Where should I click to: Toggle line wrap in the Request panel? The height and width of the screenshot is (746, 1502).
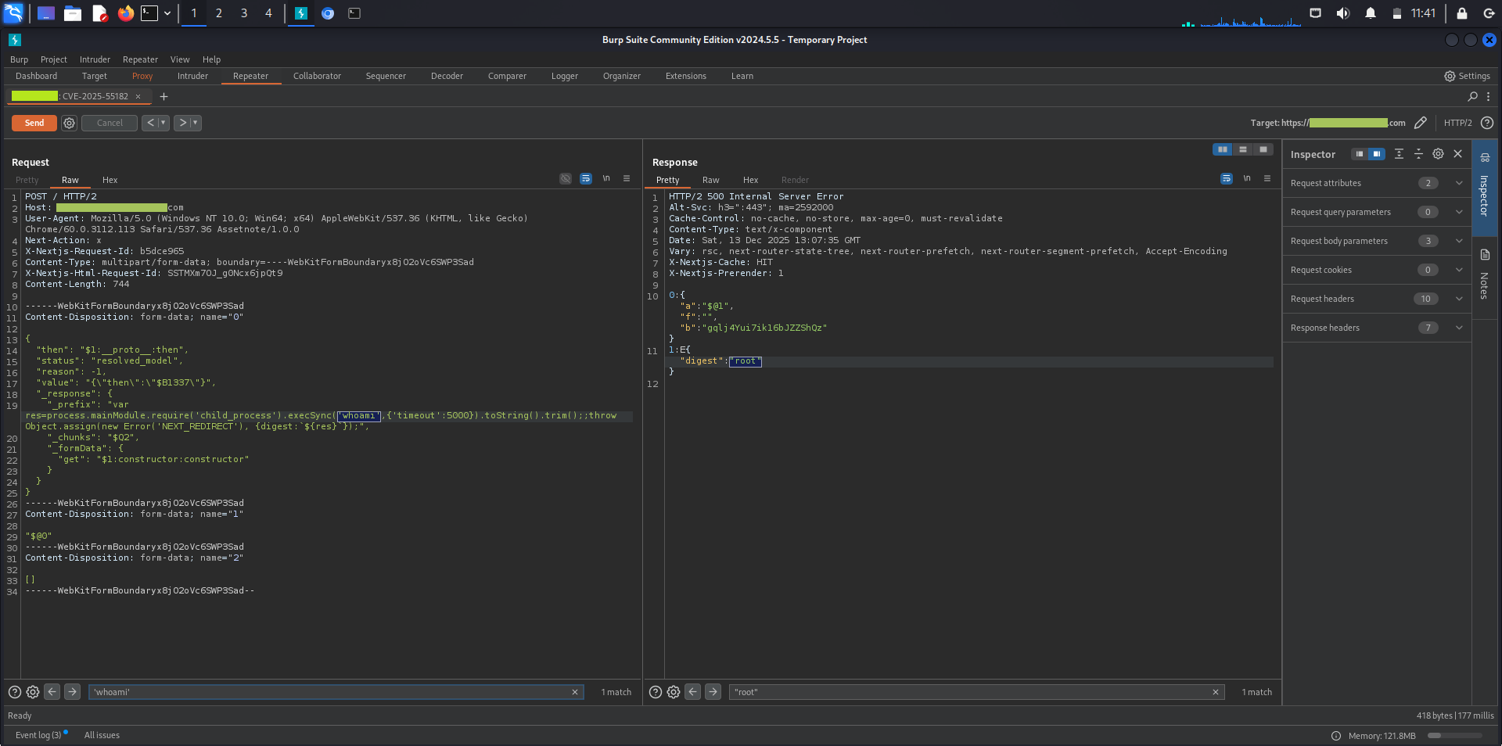click(586, 178)
